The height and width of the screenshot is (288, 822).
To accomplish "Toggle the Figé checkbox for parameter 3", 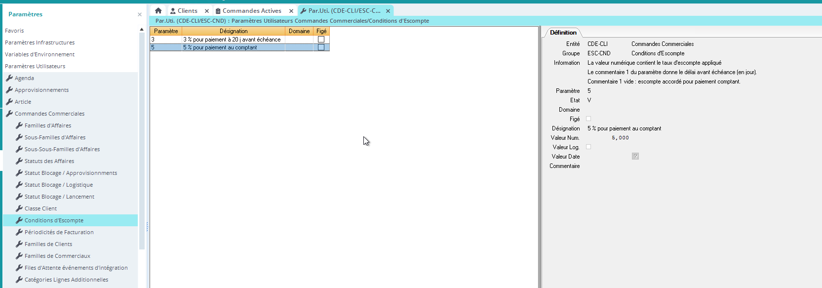I will (x=321, y=40).
